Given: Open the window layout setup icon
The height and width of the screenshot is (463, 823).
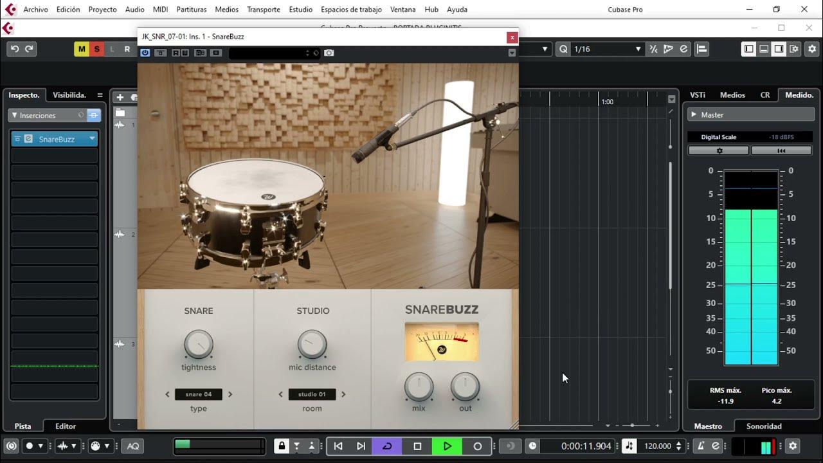Looking at the screenshot, I should 794,49.
